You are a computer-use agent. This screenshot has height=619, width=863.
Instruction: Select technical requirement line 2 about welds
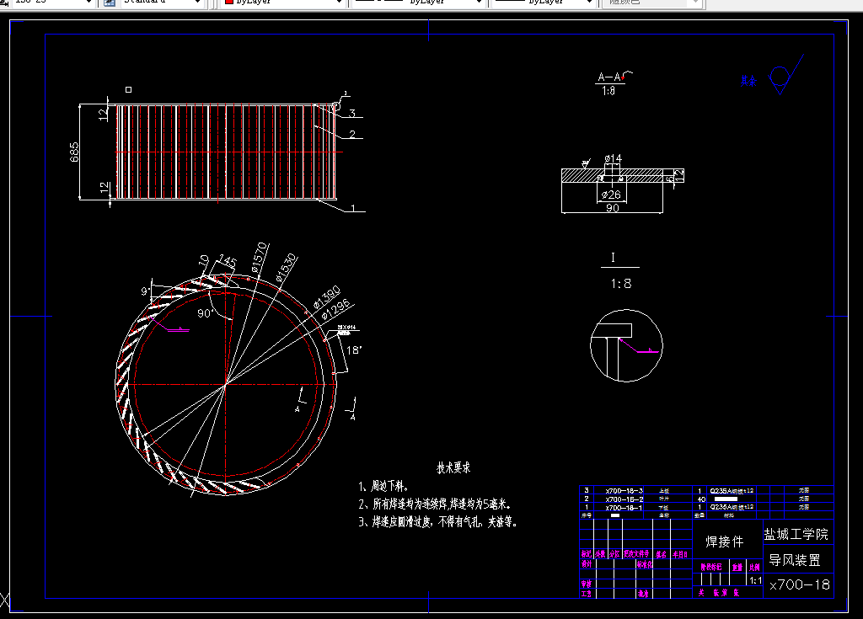click(436, 504)
